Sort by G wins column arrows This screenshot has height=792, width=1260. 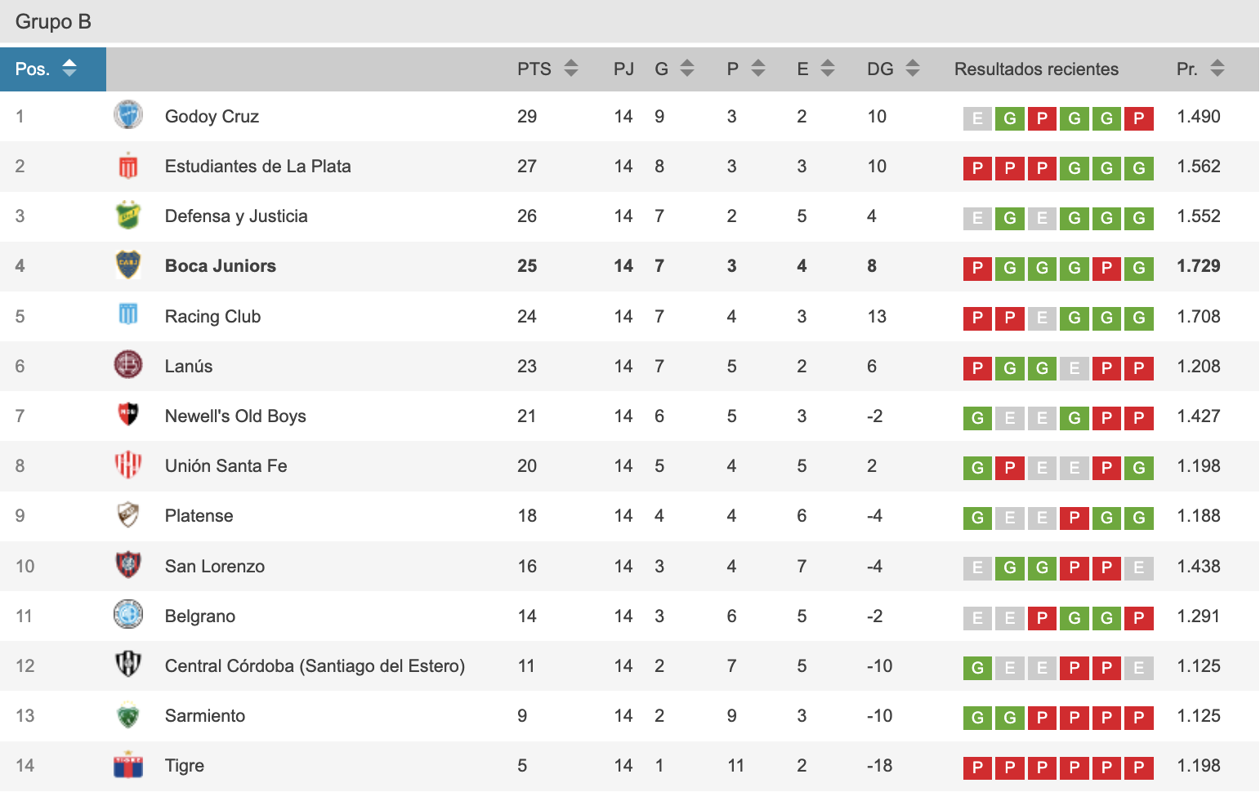[687, 69]
